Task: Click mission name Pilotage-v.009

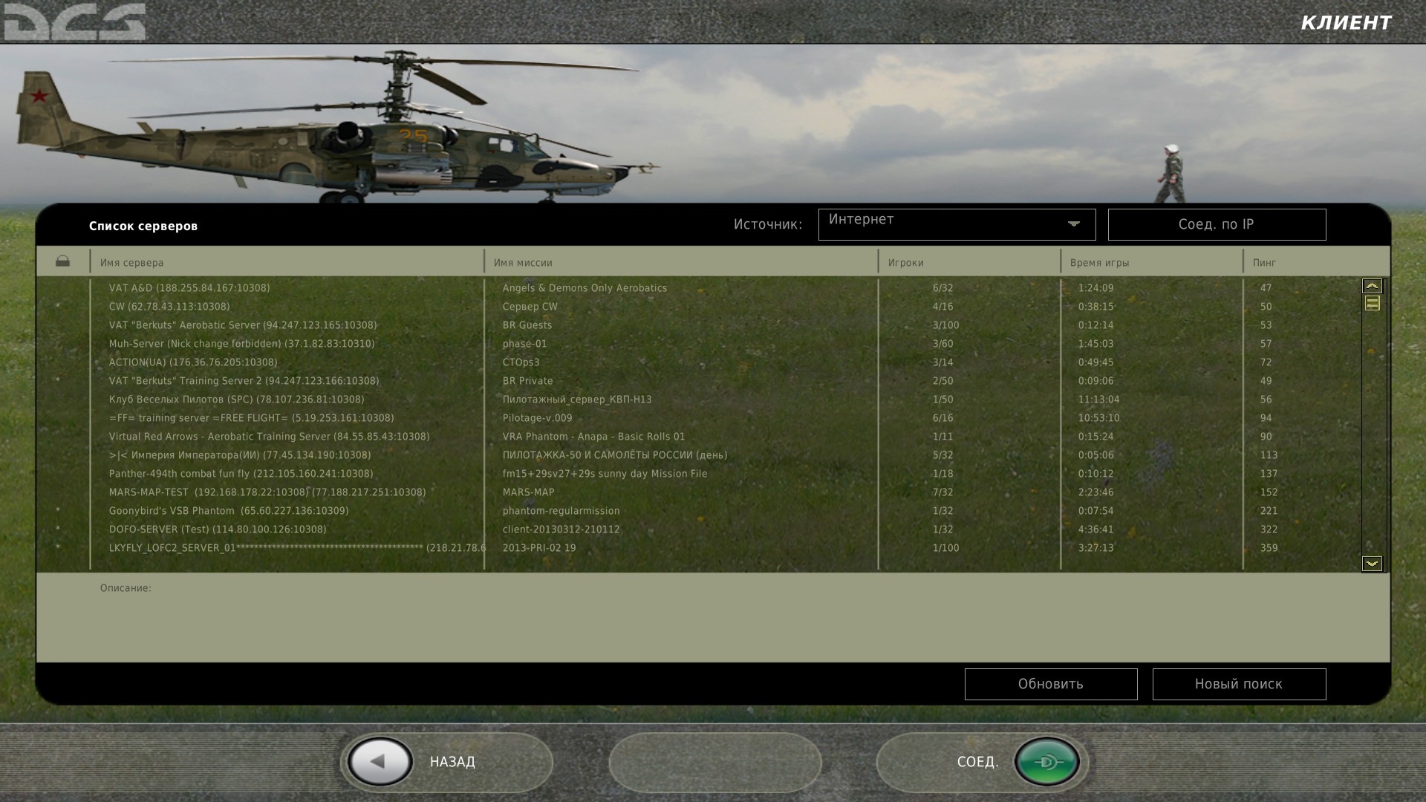Action: tap(537, 418)
